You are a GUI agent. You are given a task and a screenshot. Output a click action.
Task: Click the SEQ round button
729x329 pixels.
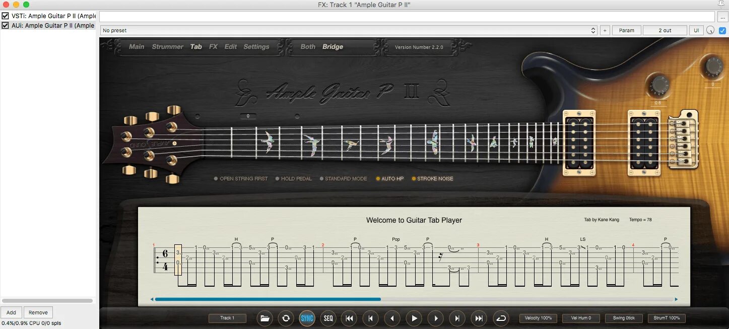tap(328, 318)
